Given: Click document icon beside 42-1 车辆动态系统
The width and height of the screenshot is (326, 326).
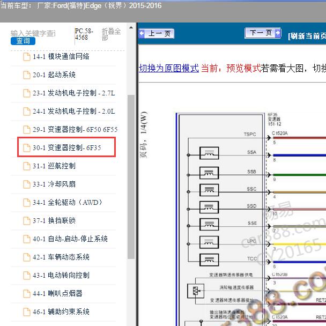Looking at the screenshot, I should click(27, 257).
